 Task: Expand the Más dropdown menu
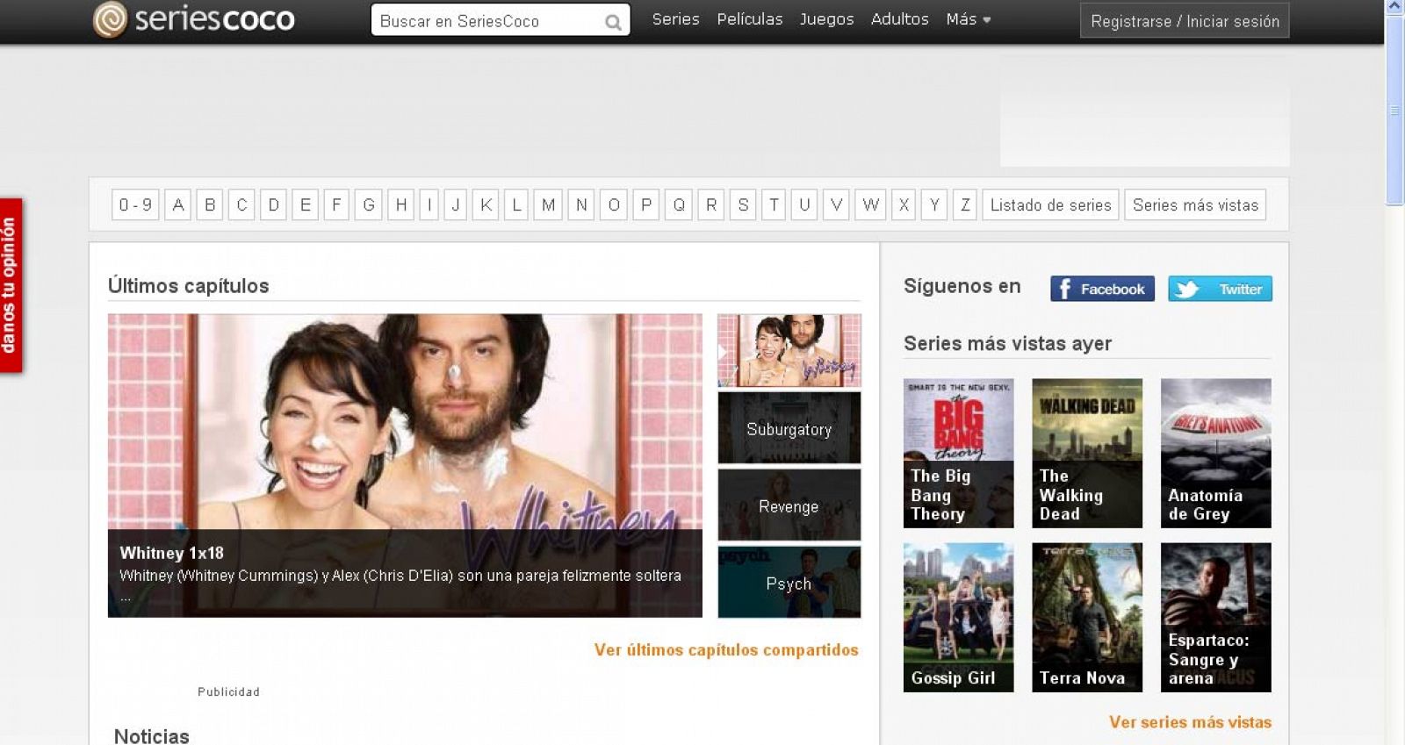coord(968,19)
